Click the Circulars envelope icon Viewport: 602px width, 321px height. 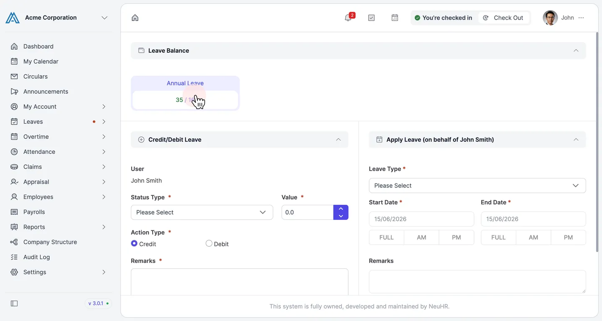[x=14, y=76]
